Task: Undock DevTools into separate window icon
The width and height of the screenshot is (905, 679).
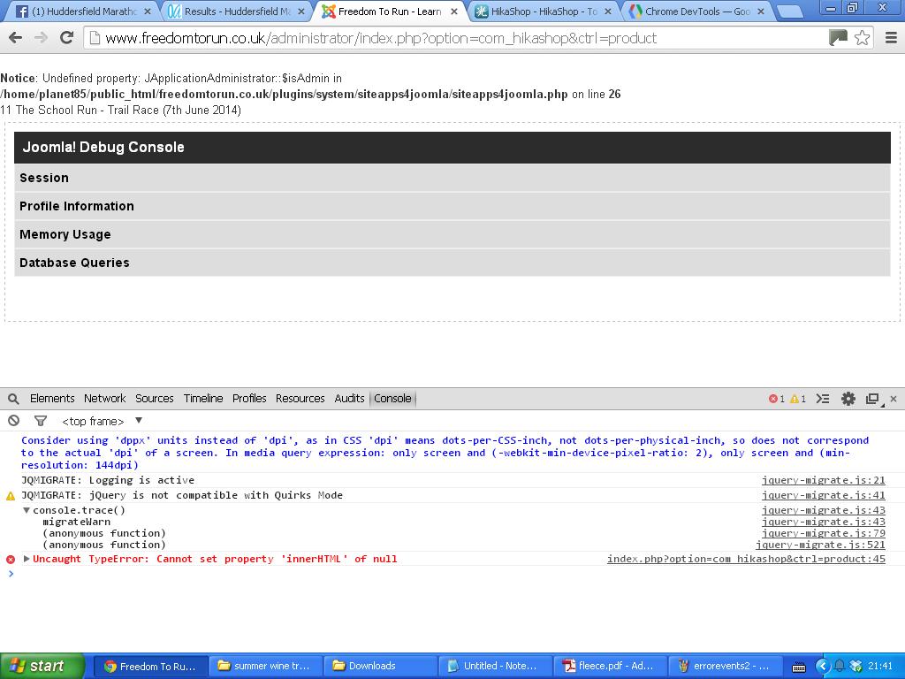Action: click(x=872, y=399)
